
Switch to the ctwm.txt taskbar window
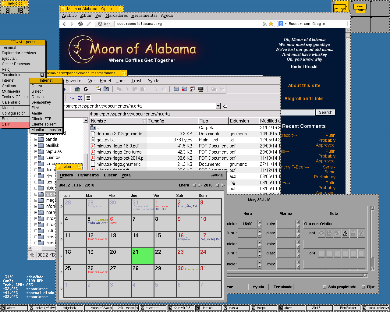tap(153, 308)
